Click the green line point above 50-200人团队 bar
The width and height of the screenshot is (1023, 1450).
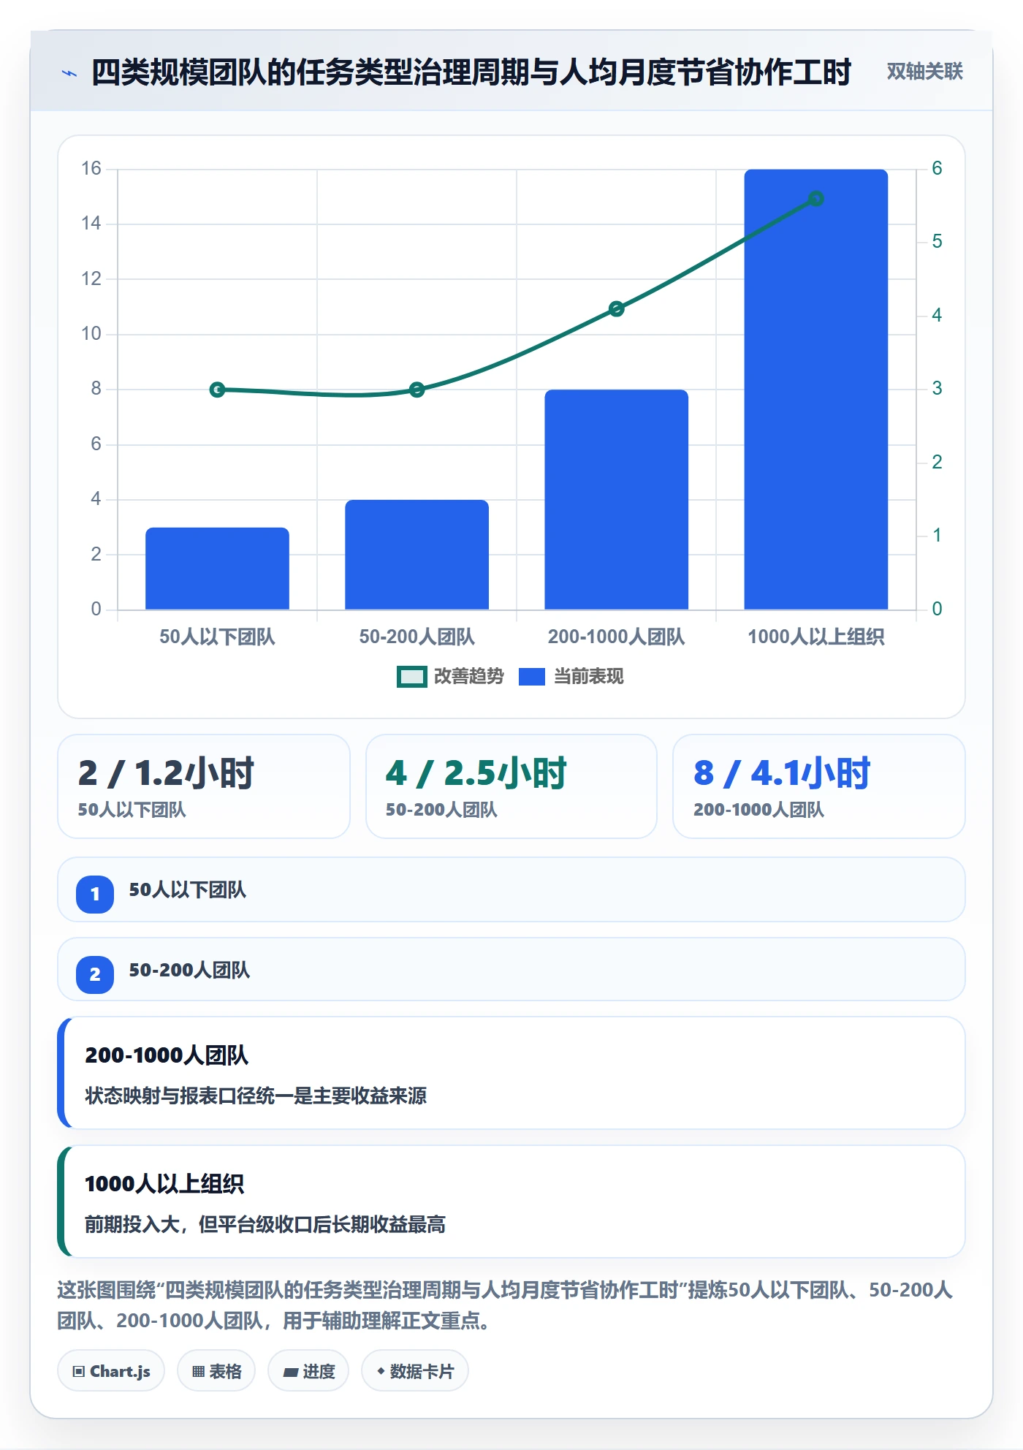[417, 390]
